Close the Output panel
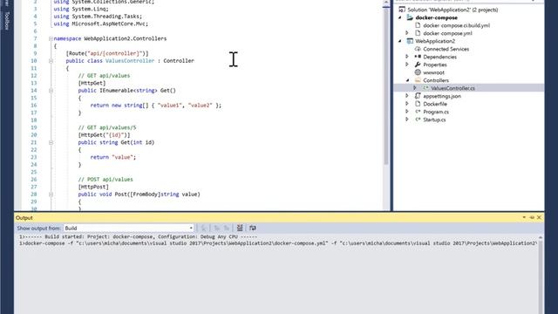The height and width of the screenshot is (314, 558). coord(539,217)
